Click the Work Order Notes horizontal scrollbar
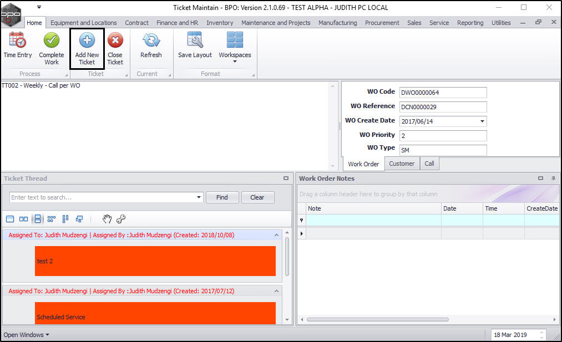 pos(378,319)
